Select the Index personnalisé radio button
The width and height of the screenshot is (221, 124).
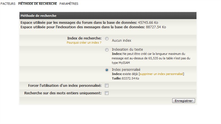[x=107, y=70]
